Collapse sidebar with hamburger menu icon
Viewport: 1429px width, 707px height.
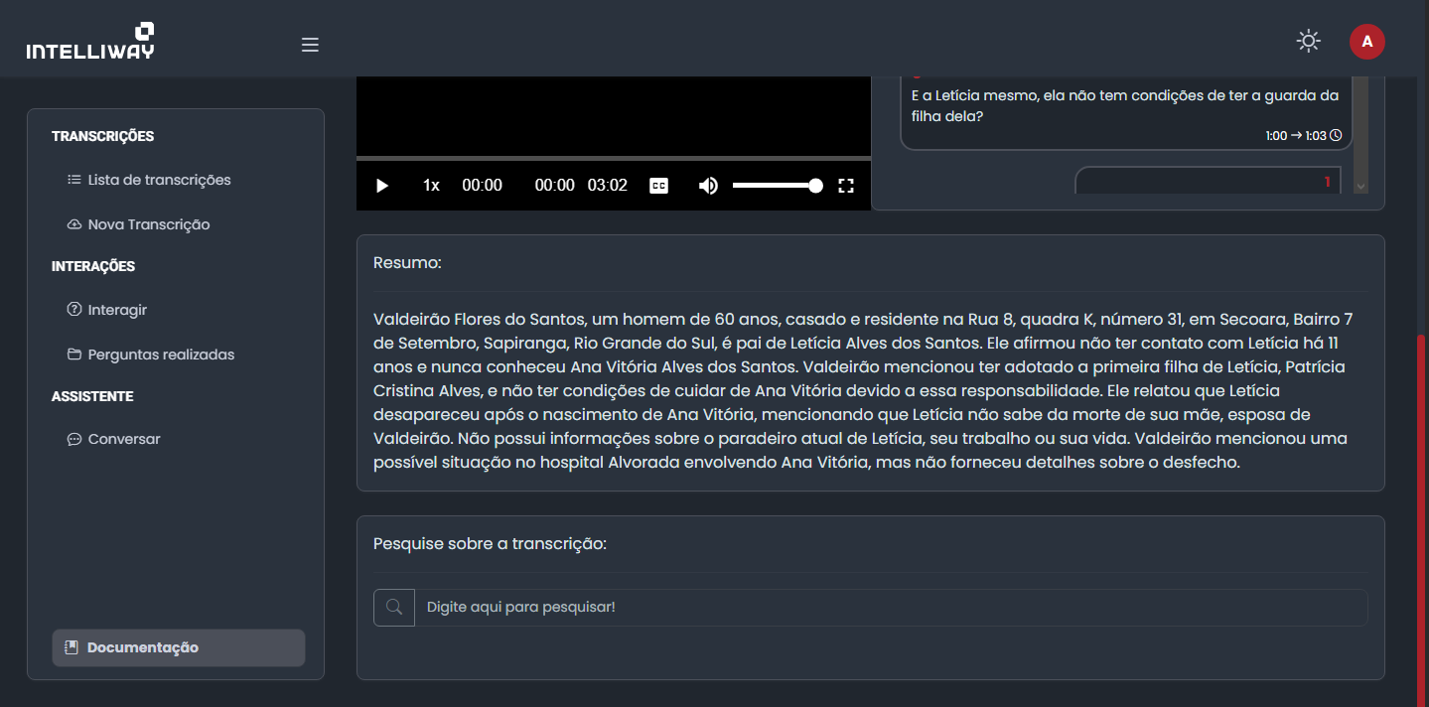pyautogui.click(x=310, y=45)
